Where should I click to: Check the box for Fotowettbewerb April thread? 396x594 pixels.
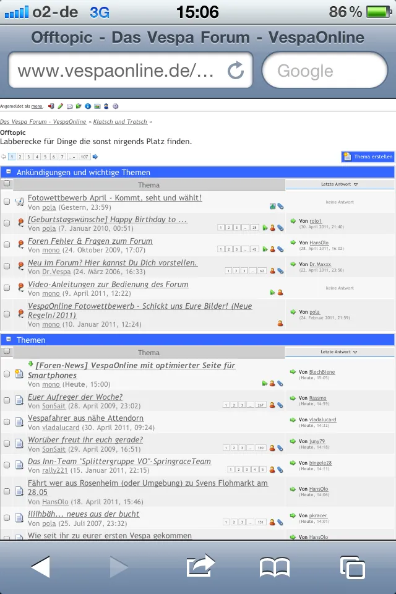pos(7,202)
